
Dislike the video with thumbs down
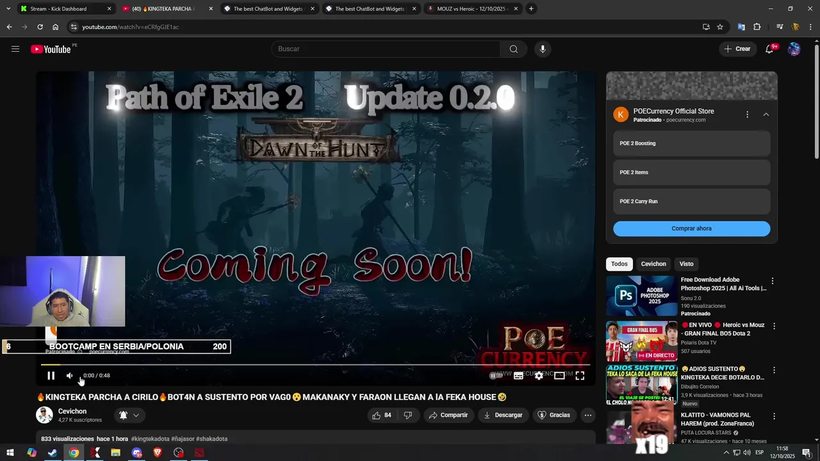[408, 416]
